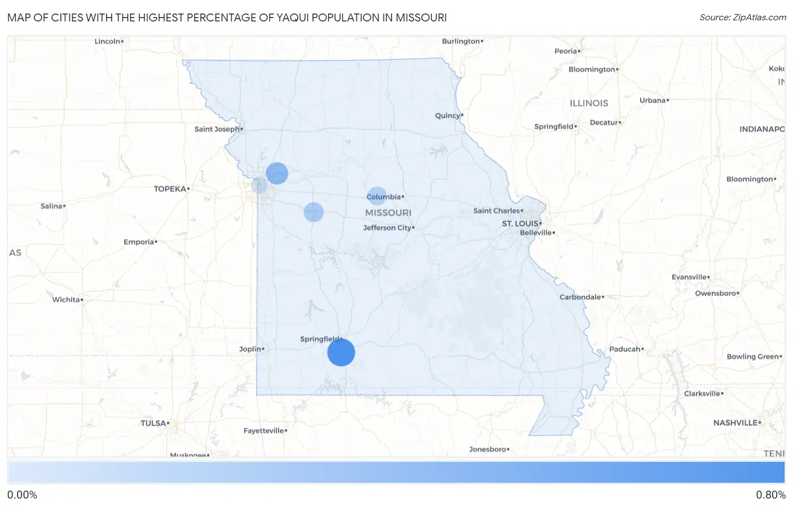Click the Burlington city label

point(461,41)
